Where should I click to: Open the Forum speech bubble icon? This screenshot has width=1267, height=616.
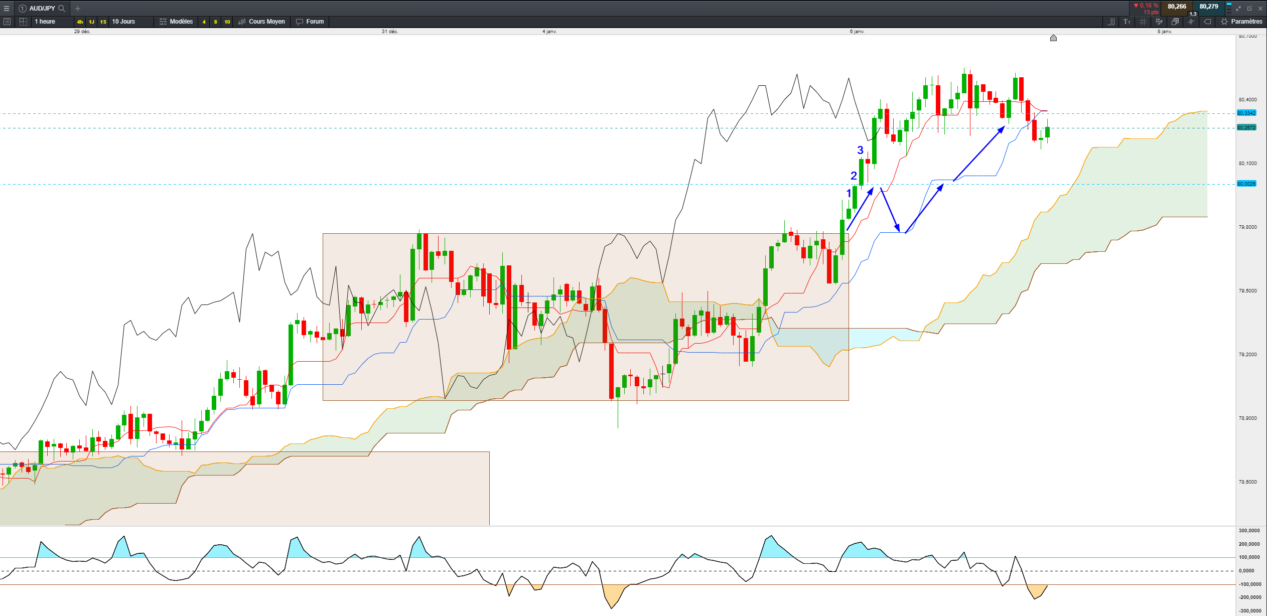[300, 22]
